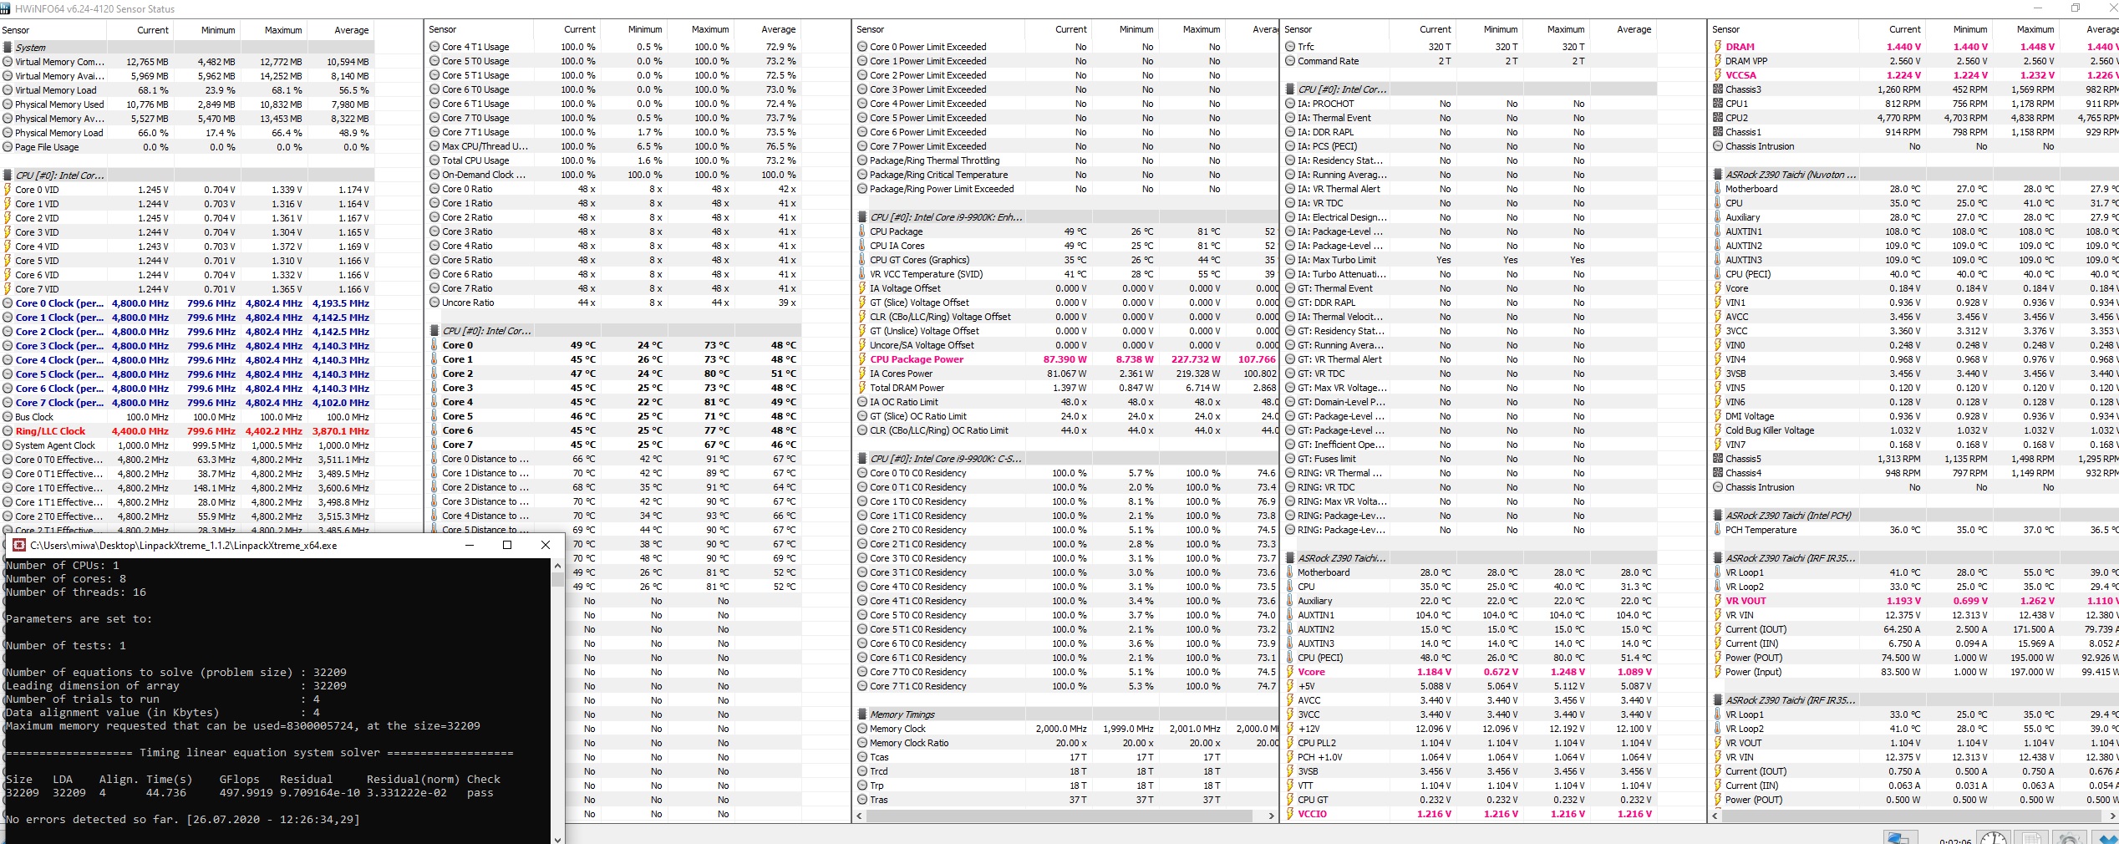The height and width of the screenshot is (844, 2119).
Task: Click the Core 7 Clock row label
Action: coord(59,403)
